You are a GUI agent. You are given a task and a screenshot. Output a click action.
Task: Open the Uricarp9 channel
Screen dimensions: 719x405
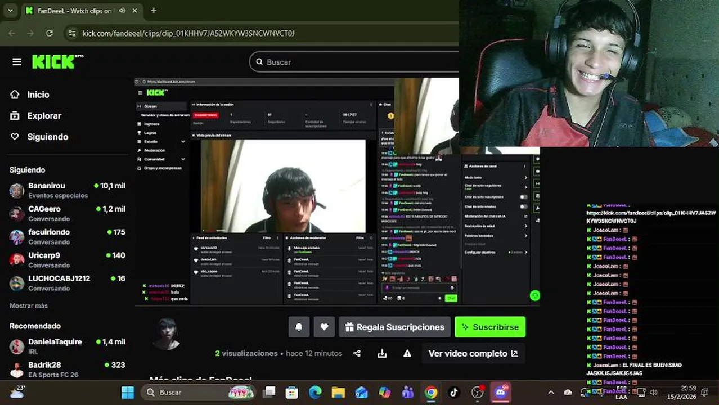pyautogui.click(x=68, y=259)
